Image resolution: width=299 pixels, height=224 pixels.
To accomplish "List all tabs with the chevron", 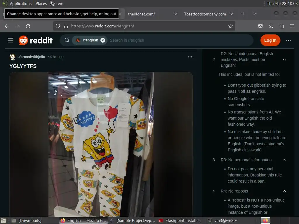I will [x=255, y=14].
